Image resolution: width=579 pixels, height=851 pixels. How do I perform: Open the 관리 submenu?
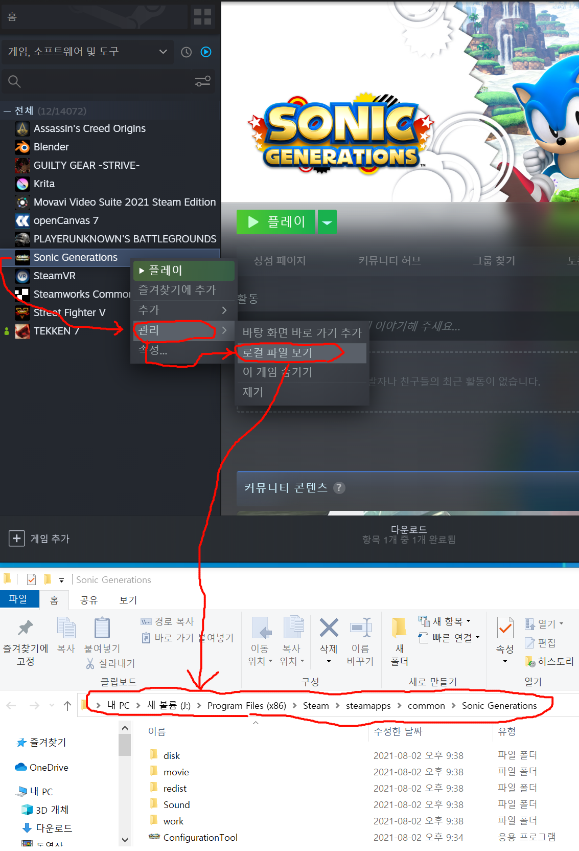(184, 330)
